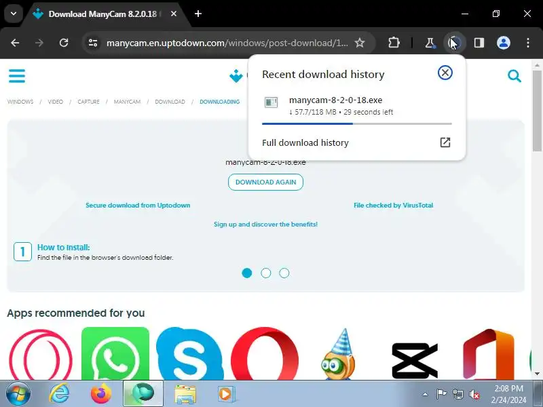This screenshot has height=407, width=543.
Task: Show hidden tray icons arrow
Action: (x=425, y=394)
